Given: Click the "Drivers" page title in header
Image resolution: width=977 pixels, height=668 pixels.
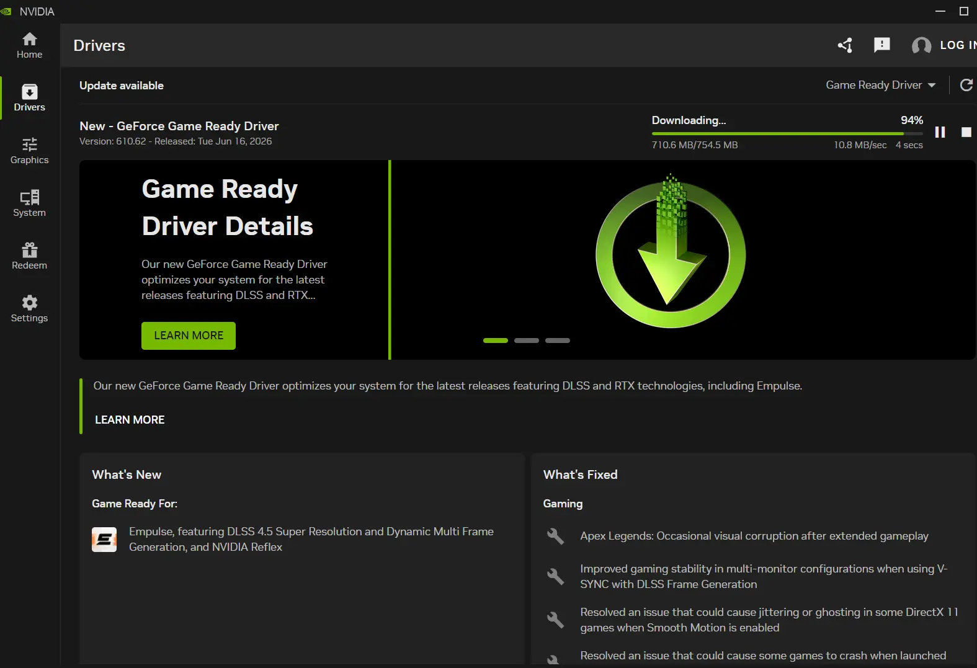Looking at the screenshot, I should pos(99,45).
